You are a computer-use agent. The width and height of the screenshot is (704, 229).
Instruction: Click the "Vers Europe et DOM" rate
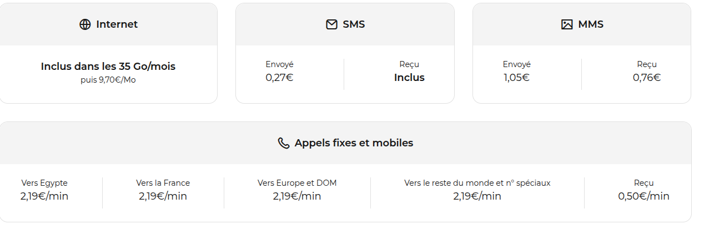point(297,196)
